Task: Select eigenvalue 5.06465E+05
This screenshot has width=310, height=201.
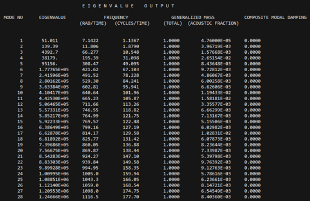Action: (x=54, y=104)
